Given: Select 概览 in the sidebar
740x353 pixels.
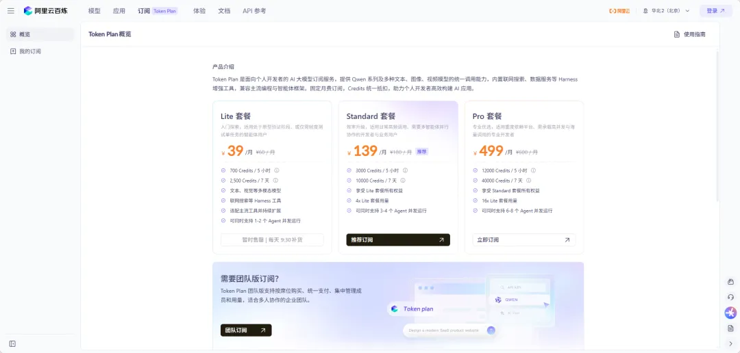Looking at the screenshot, I should (x=40, y=34).
